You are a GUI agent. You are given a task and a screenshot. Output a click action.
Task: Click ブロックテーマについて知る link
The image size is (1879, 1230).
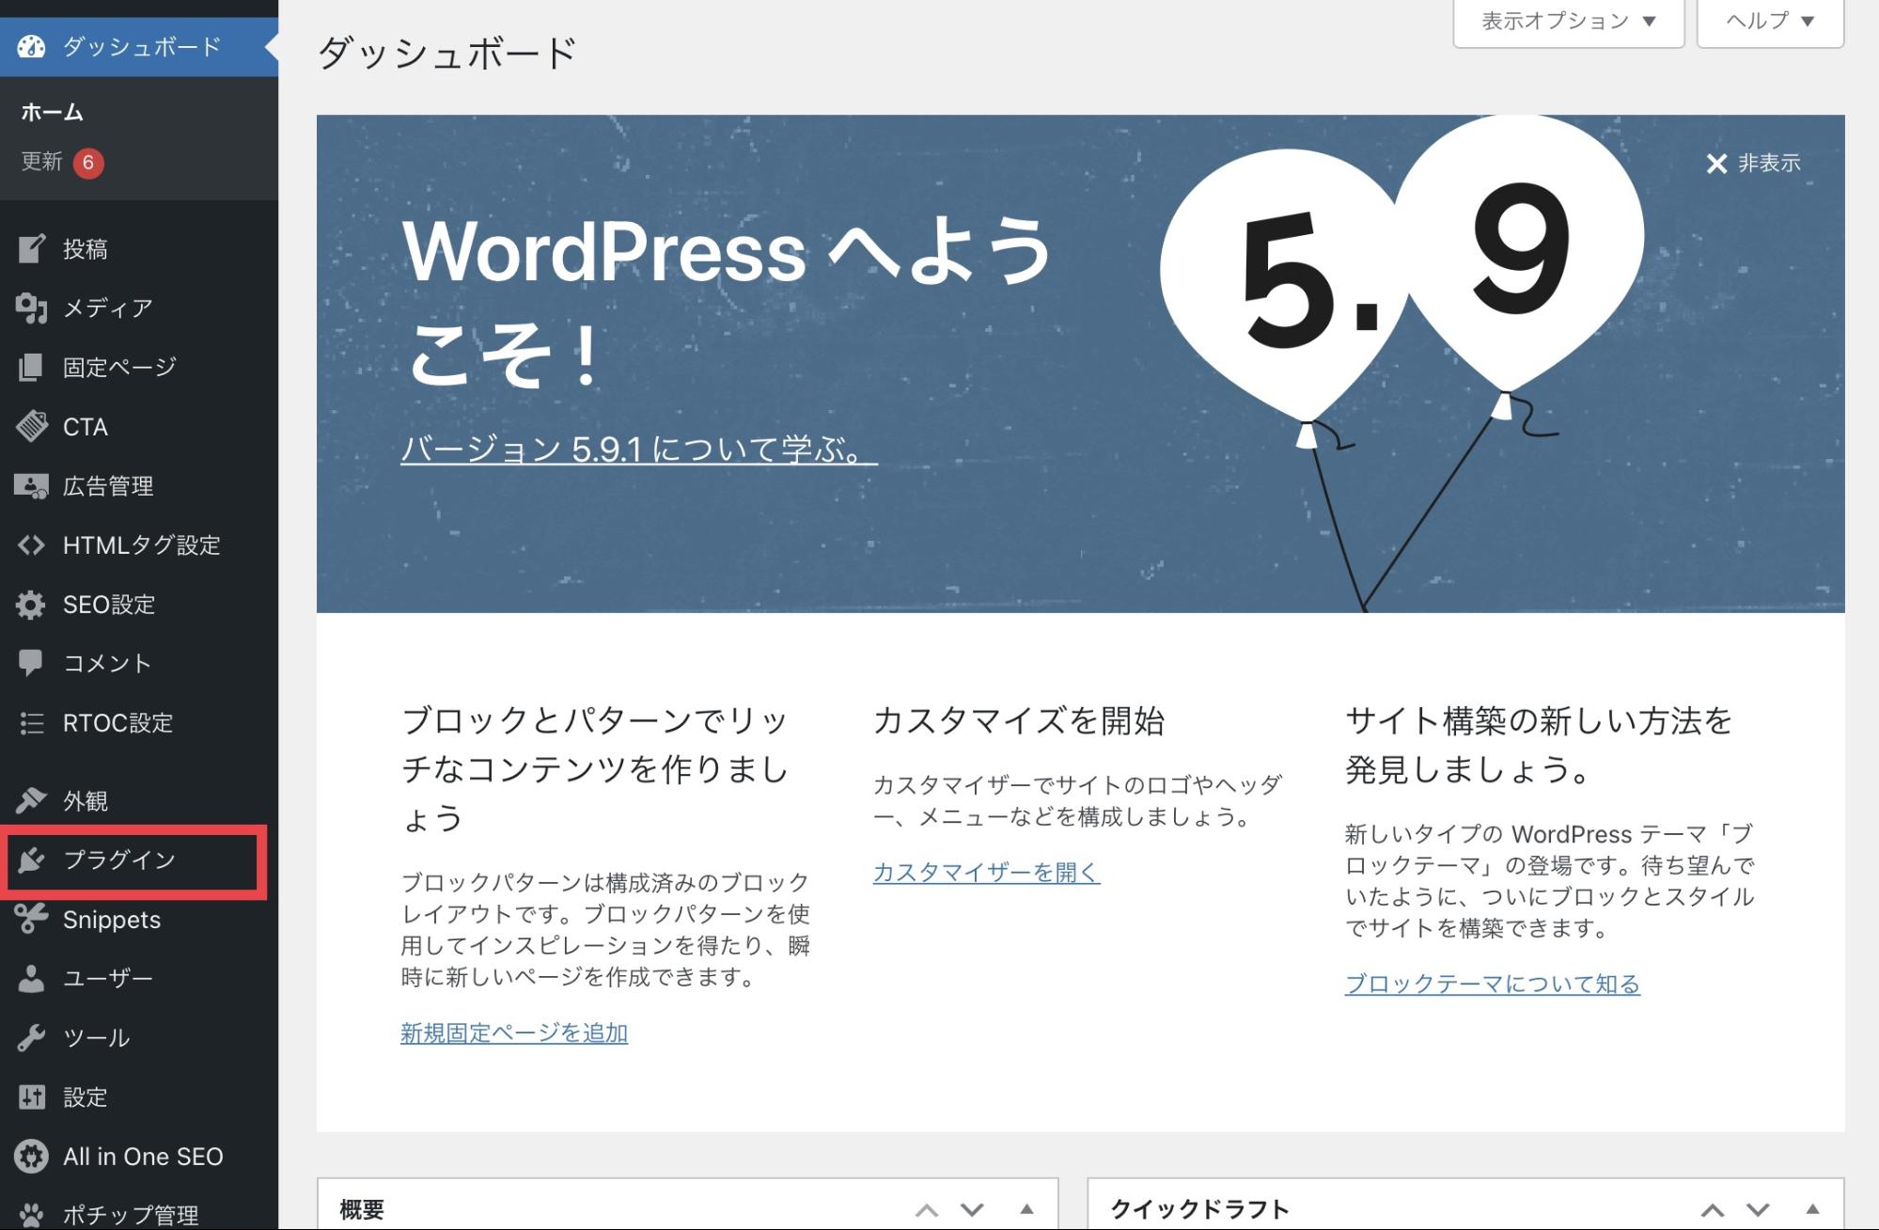pos(1492,984)
